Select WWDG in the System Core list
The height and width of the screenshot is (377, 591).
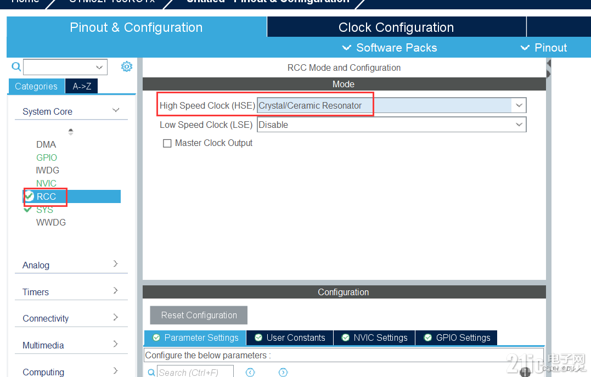pyautogui.click(x=51, y=222)
